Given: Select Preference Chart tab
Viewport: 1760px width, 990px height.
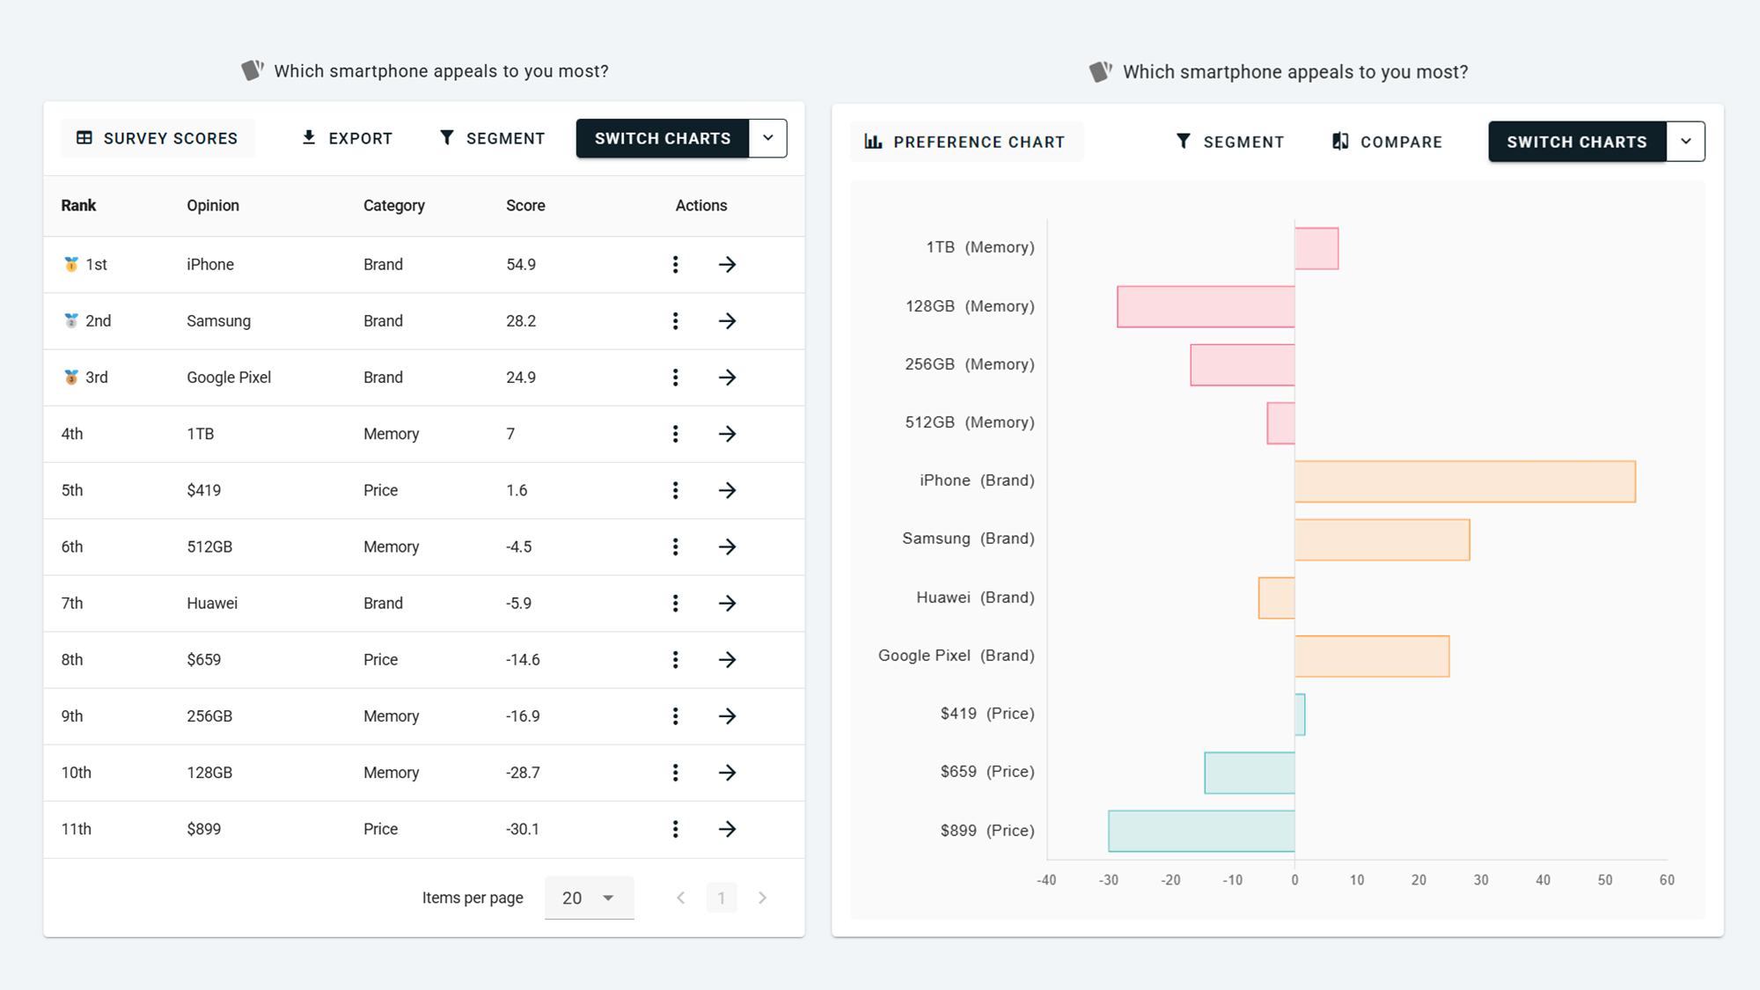Looking at the screenshot, I should tap(965, 142).
